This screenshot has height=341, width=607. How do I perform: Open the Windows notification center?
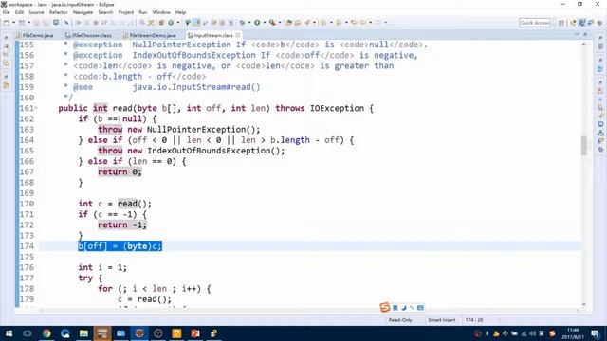click(596, 333)
